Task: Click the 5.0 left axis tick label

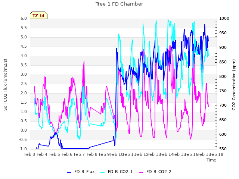Action: pos(24,37)
